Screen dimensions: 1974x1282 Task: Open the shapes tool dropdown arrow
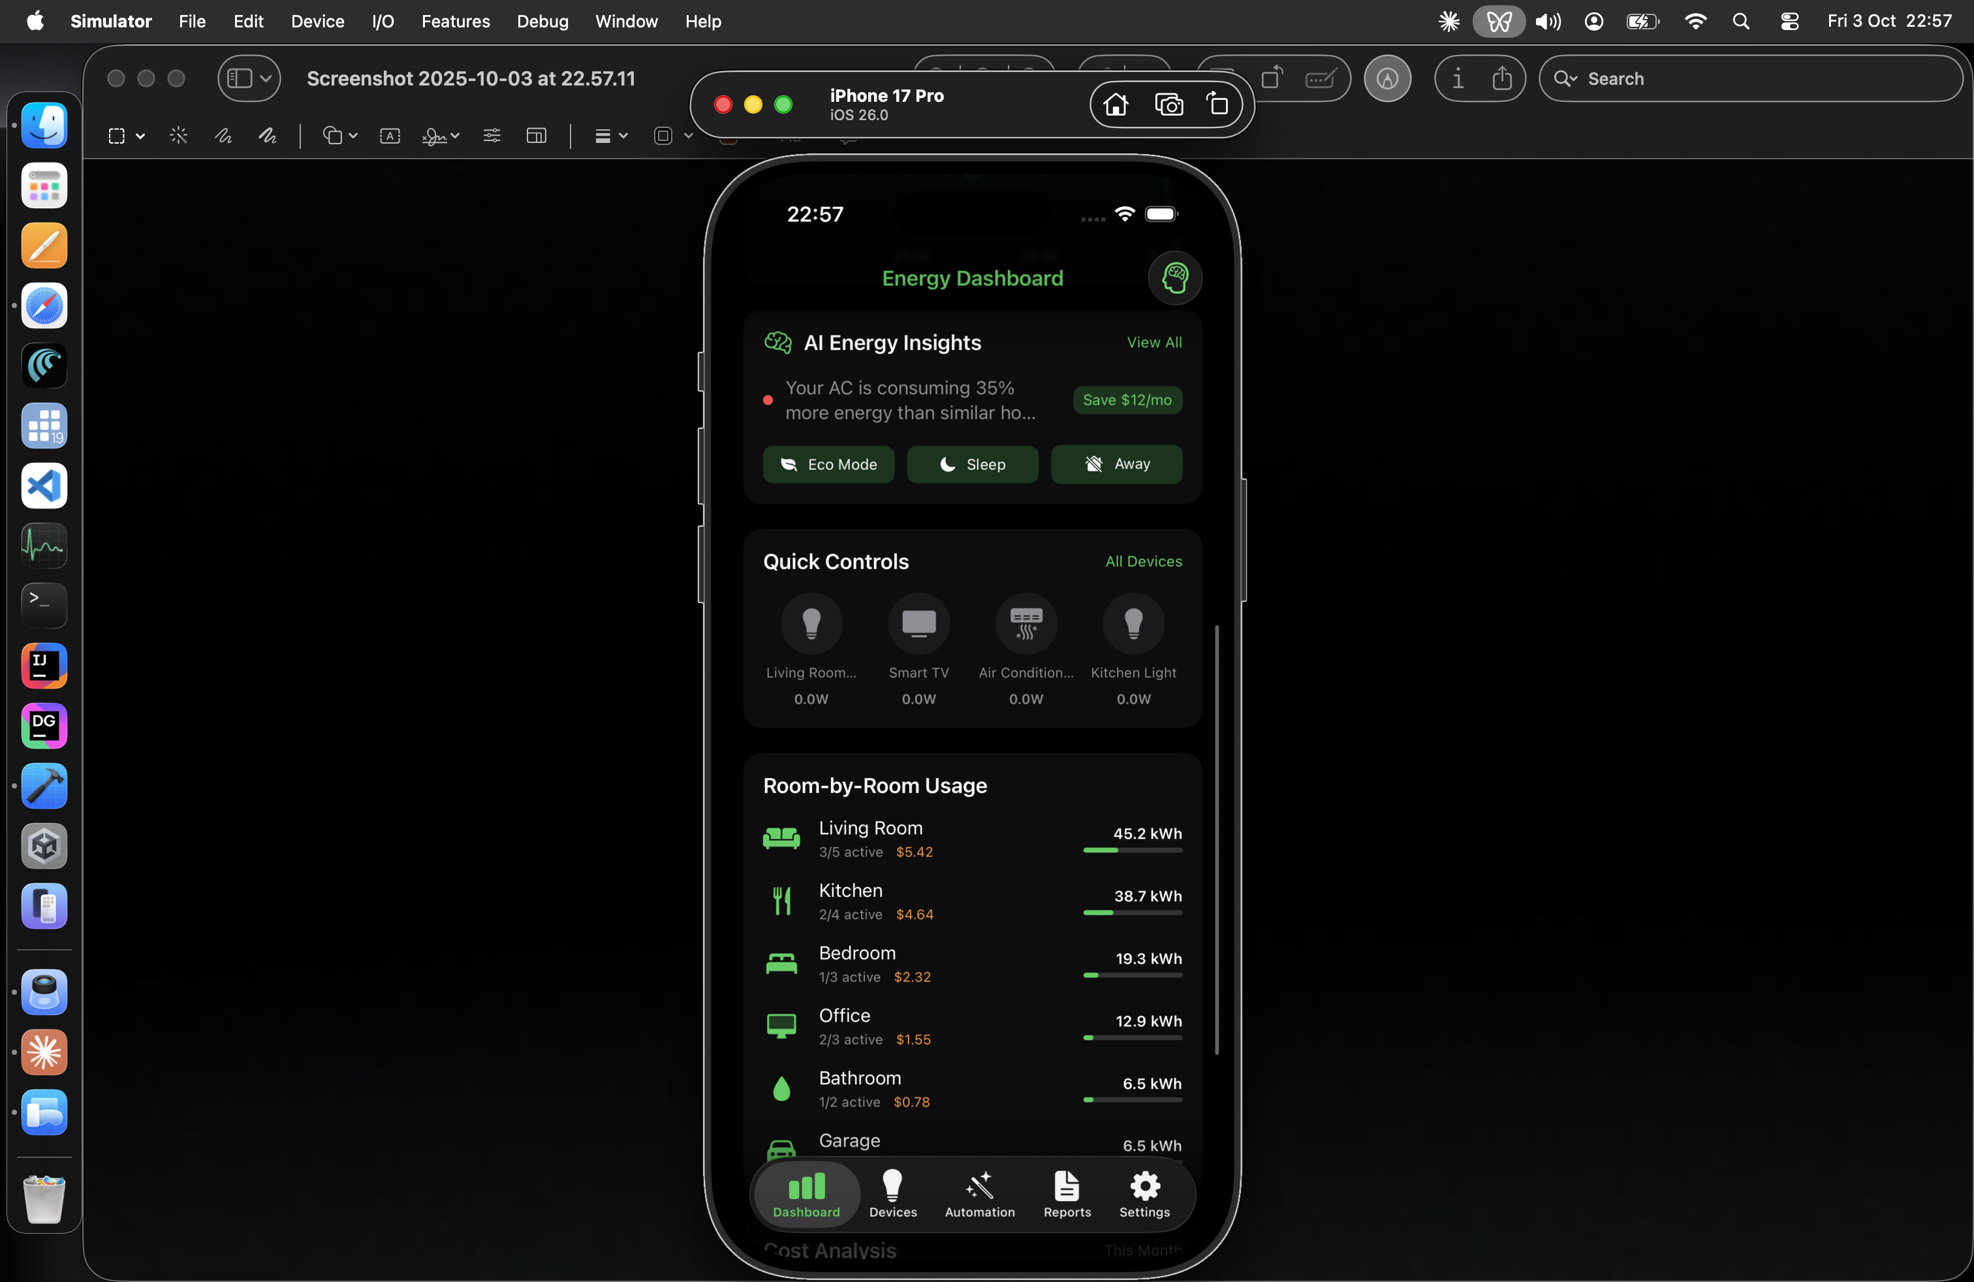[353, 136]
